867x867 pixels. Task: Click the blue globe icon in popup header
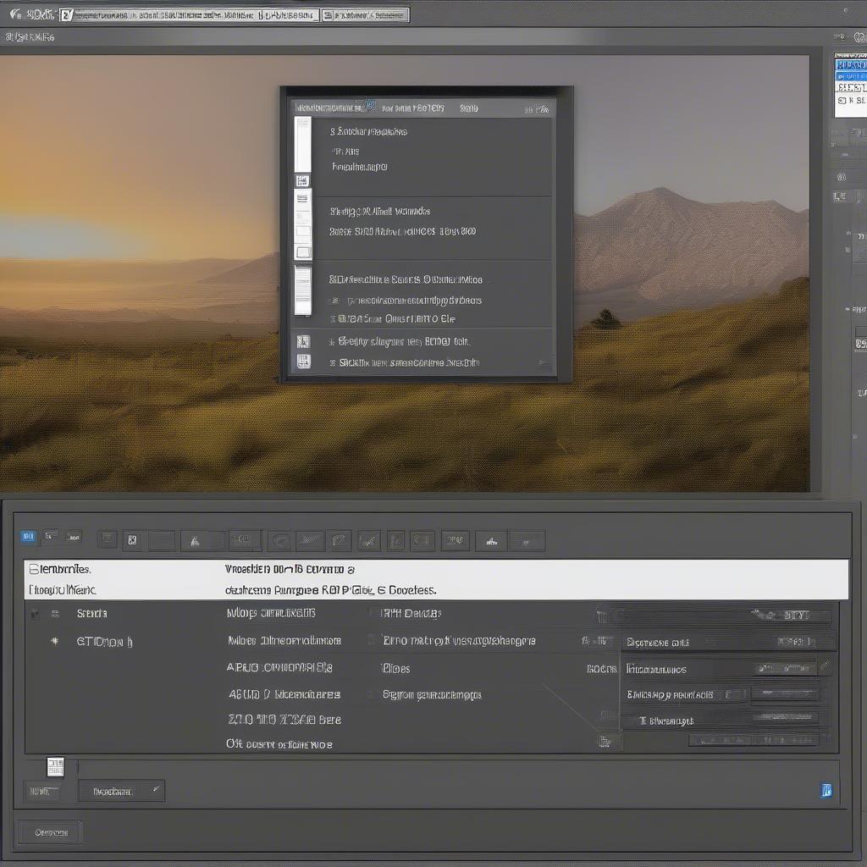point(370,106)
